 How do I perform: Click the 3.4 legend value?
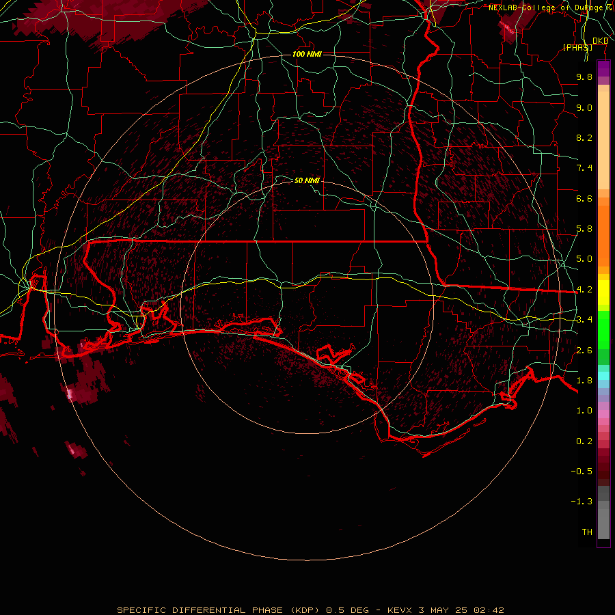pos(584,320)
